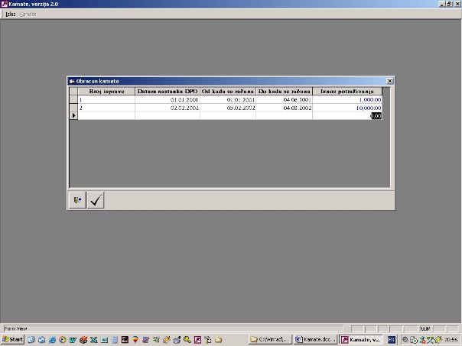Click the exit door icon button

[77, 200]
